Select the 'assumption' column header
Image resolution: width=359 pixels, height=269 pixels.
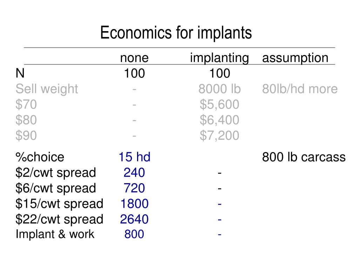coord(295,58)
